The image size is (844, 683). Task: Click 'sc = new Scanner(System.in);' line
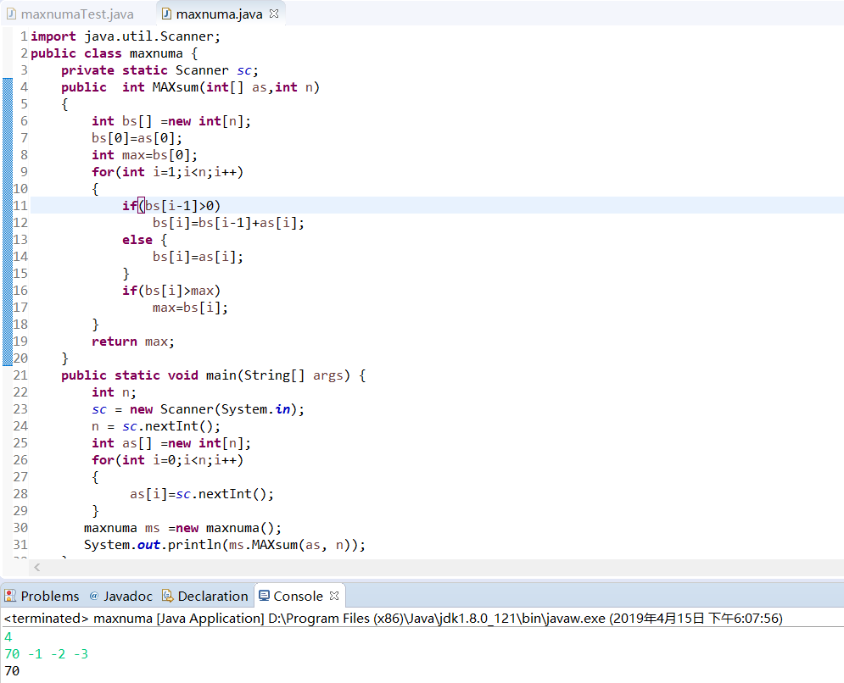point(198,409)
